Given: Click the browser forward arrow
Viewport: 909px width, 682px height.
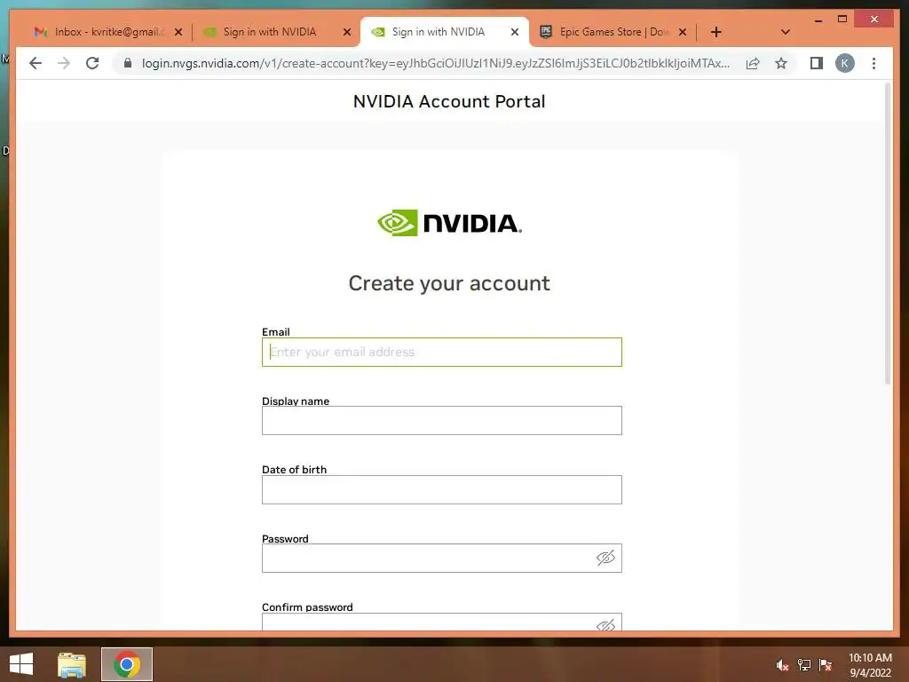Looking at the screenshot, I should pos(64,63).
